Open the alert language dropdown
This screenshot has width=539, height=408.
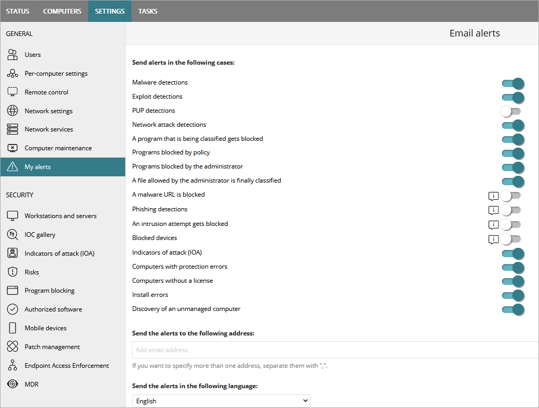(x=221, y=401)
